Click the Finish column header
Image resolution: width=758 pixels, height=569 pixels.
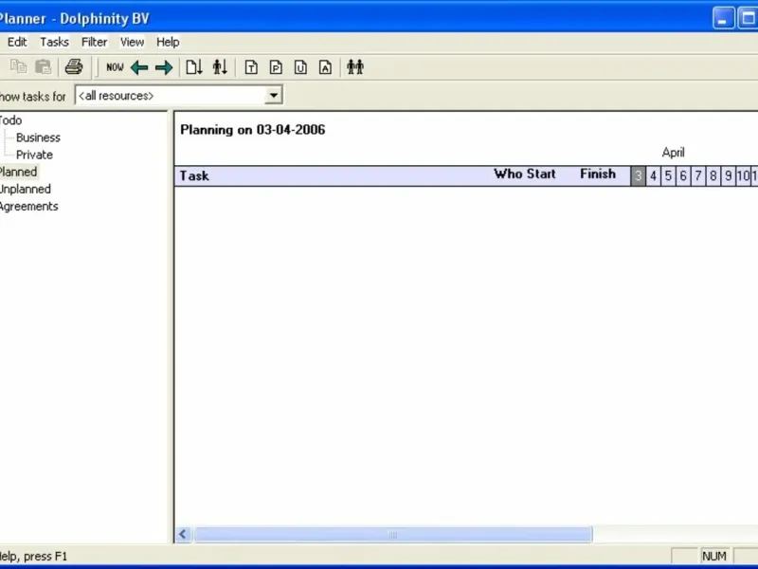click(x=598, y=174)
